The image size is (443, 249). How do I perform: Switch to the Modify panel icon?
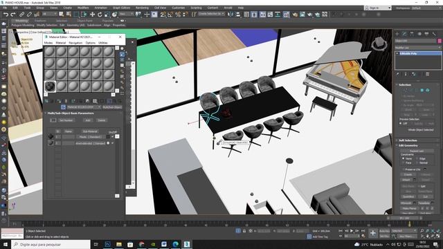[x=404, y=34]
